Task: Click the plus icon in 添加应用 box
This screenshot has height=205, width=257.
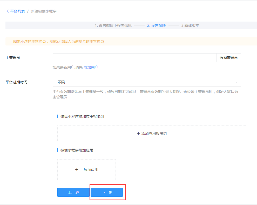Action: coord(77,170)
